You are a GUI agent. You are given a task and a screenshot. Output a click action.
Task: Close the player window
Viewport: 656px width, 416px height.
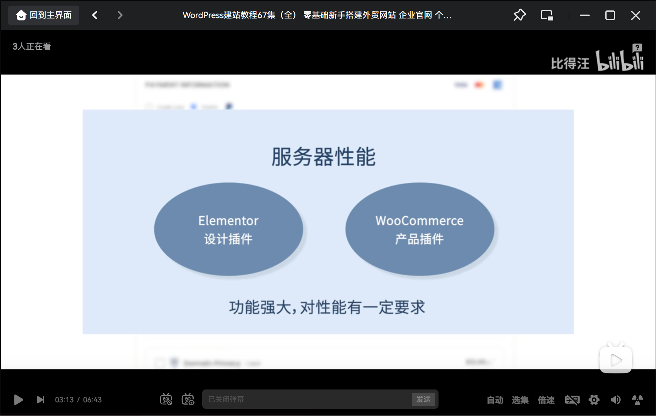click(635, 15)
